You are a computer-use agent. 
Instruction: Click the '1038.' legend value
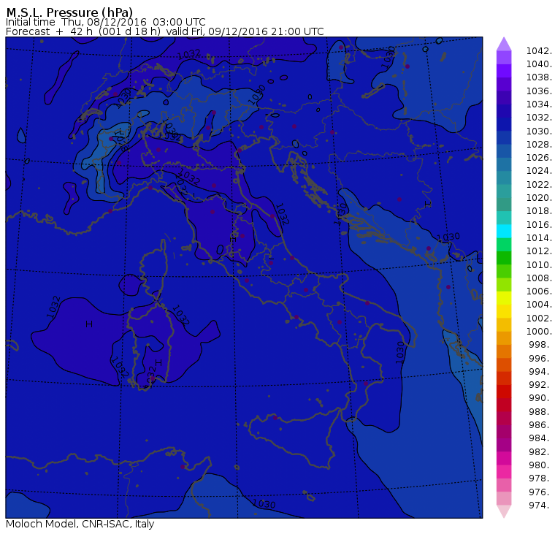pyautogui.click(x=539, y=77)
